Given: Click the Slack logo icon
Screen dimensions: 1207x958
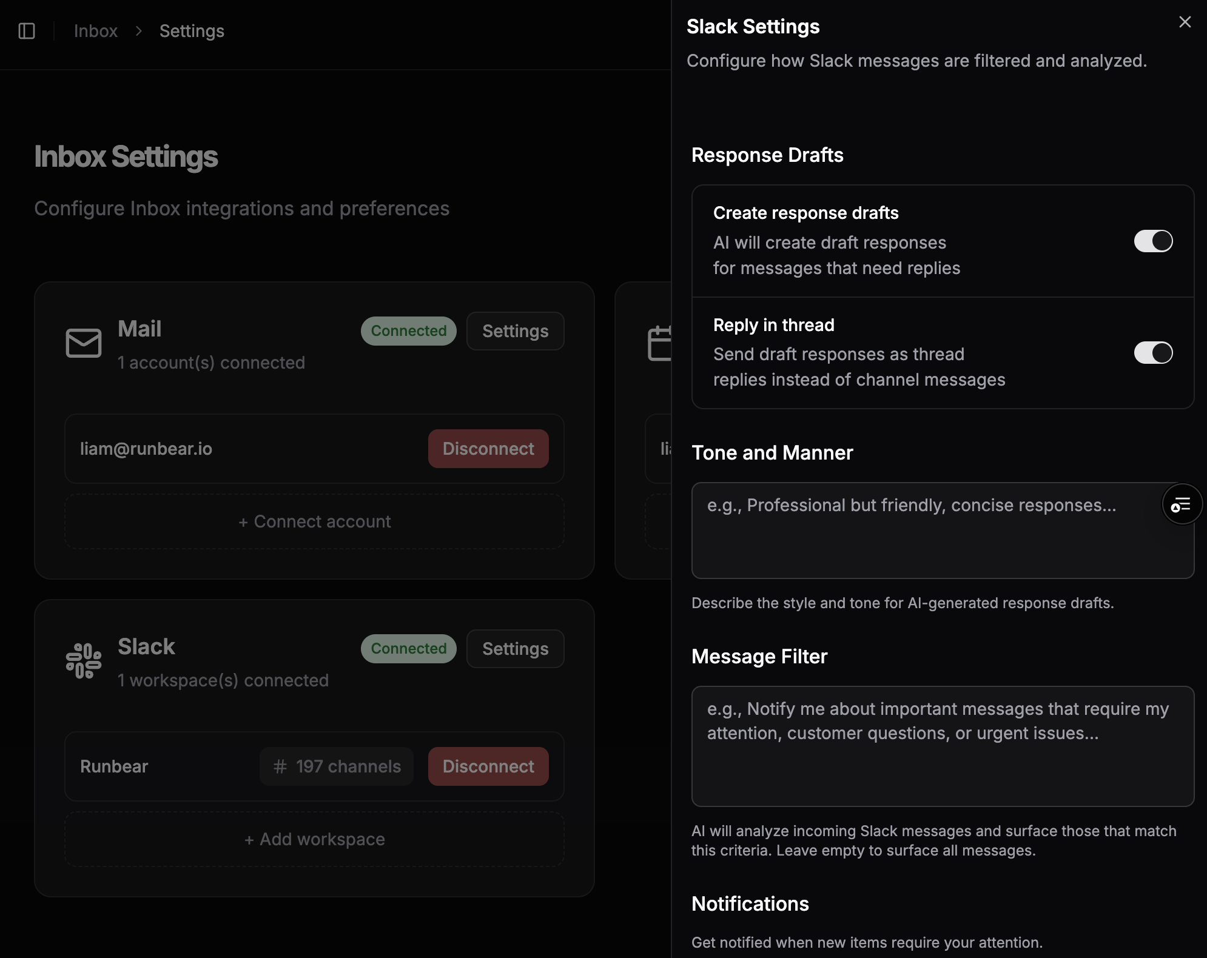Looking at the screenshot, I should [x=84, y=661].
